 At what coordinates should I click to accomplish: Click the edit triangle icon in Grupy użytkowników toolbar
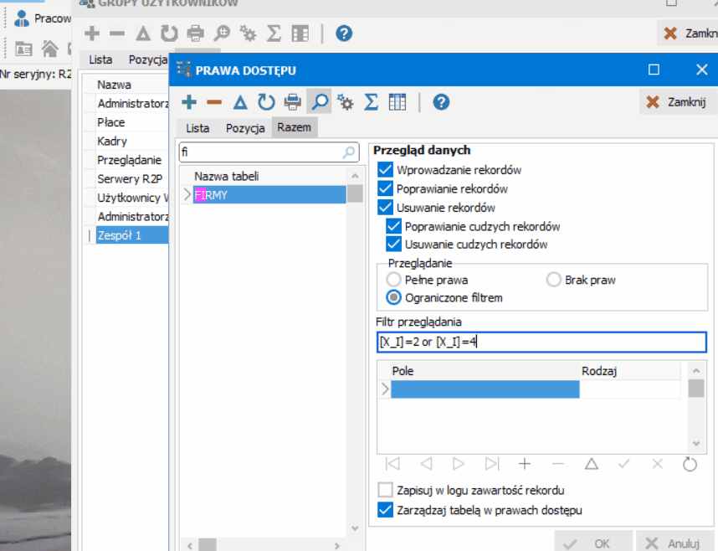[x=143, y=33]
